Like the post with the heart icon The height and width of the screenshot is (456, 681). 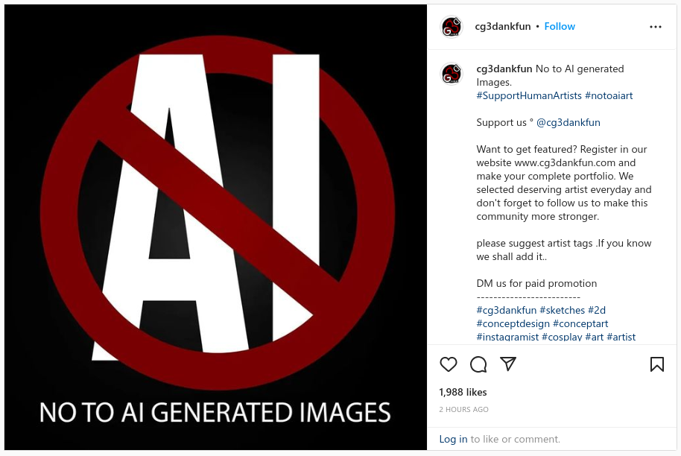point(449,364)
